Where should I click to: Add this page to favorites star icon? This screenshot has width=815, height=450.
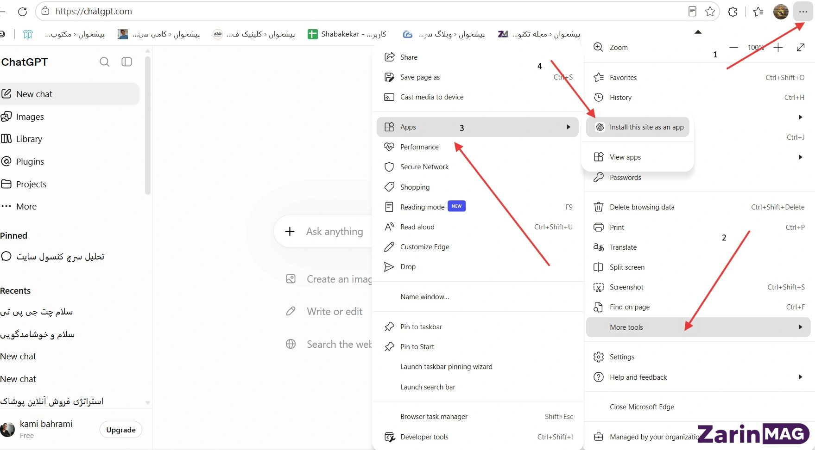710,12
